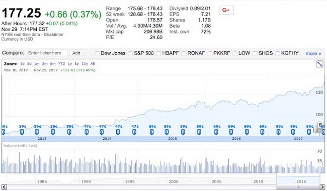
Task: Change chart zoom to 1y
Action: point(70,64)
